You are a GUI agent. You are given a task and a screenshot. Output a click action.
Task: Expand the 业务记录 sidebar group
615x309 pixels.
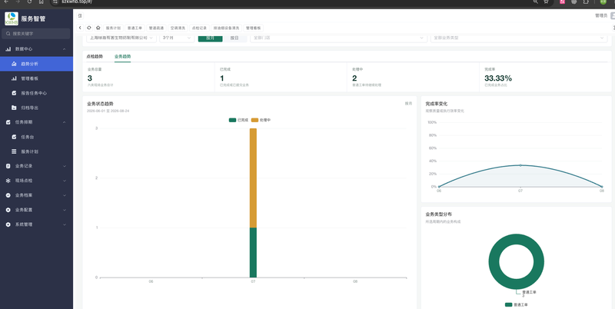pyautogui.click(x=36, y=166)
